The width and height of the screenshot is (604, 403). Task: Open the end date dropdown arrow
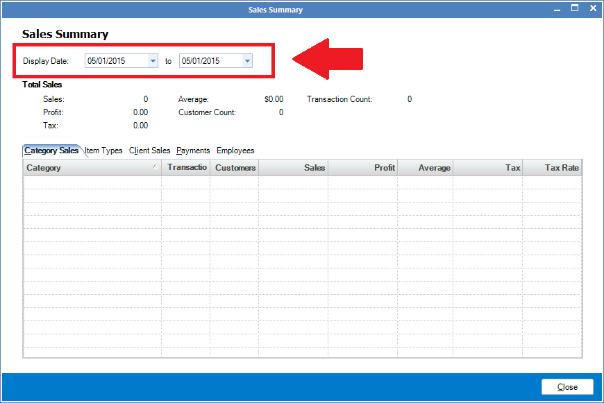tap(246, 61)
